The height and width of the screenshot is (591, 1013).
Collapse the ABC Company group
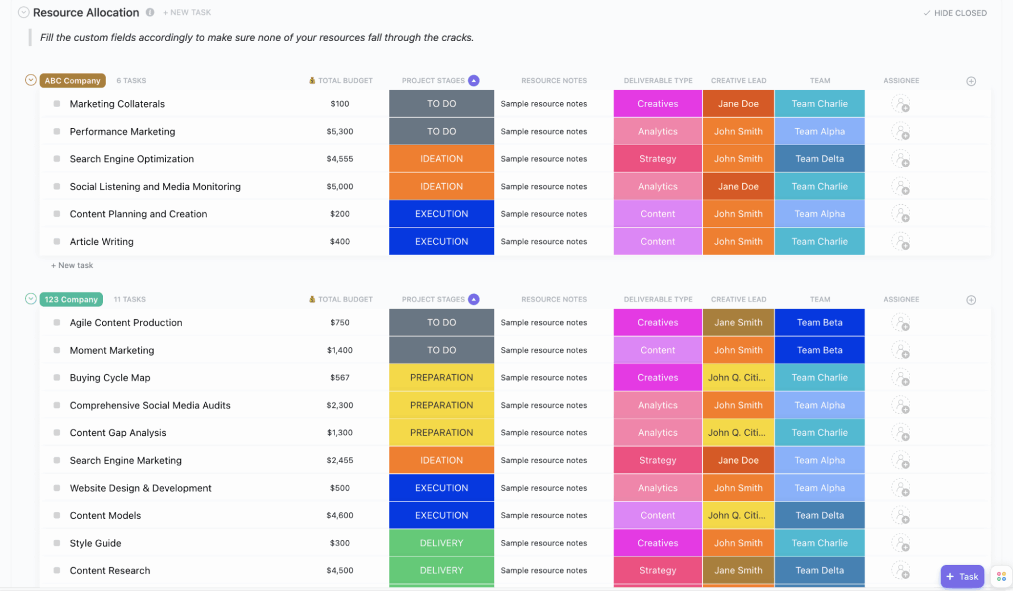[x=31, y=80]
